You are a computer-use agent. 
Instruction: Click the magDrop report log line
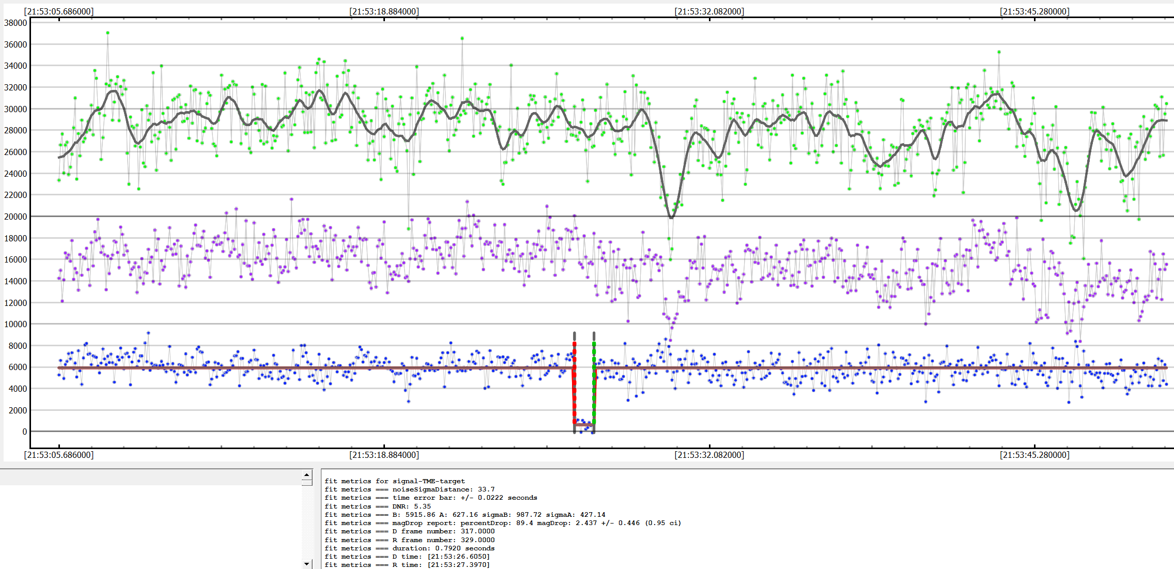click(503, 523)
